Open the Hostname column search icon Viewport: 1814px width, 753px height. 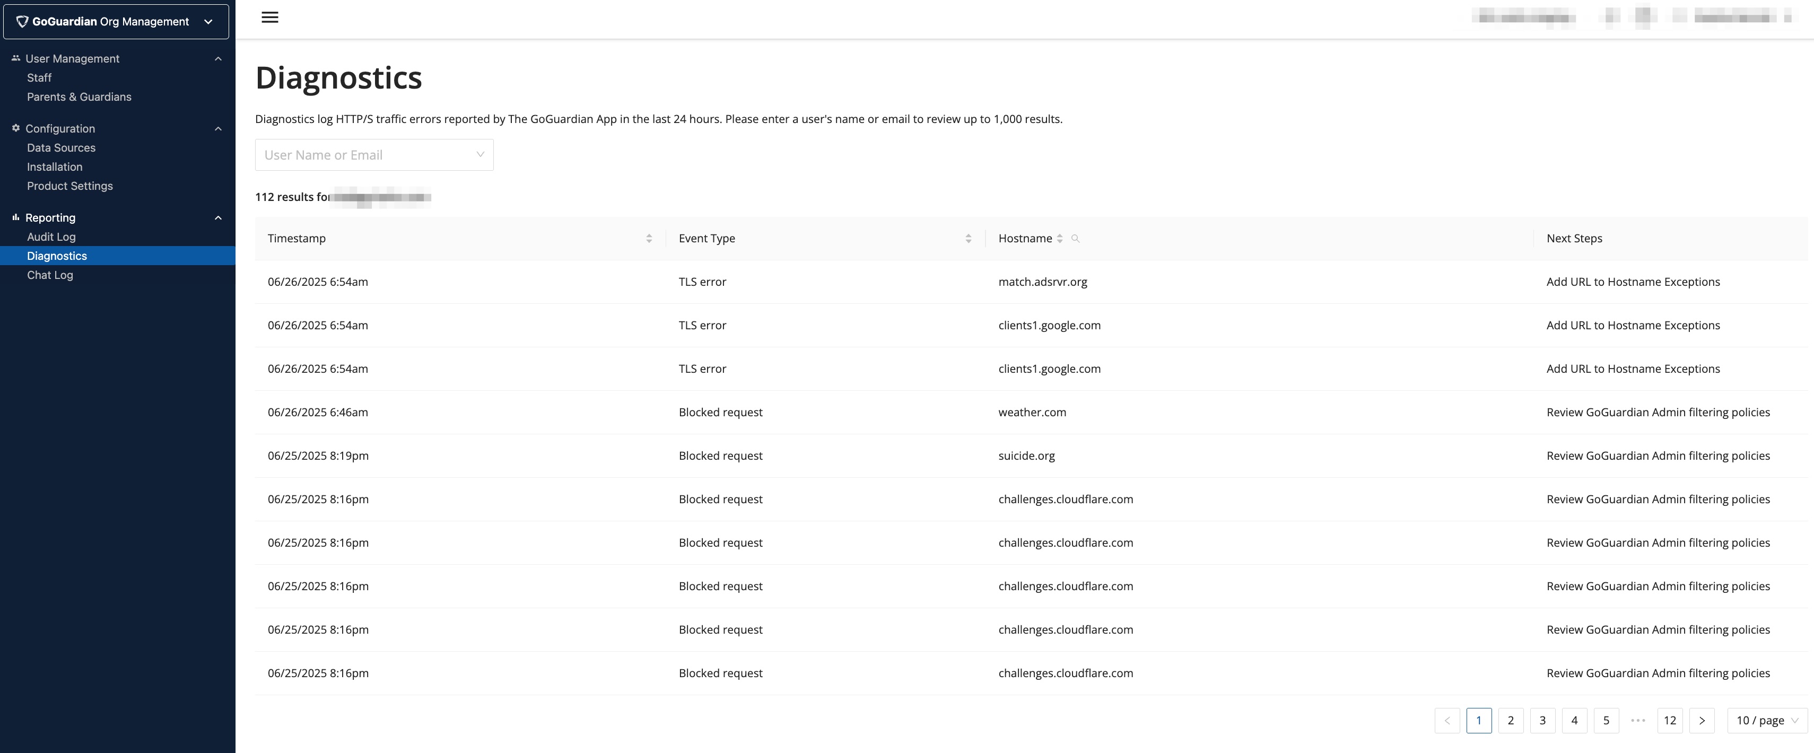[1075, 238]
